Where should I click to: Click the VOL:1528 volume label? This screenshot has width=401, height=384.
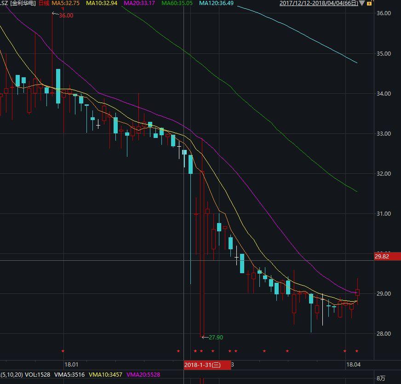[38, 375]
